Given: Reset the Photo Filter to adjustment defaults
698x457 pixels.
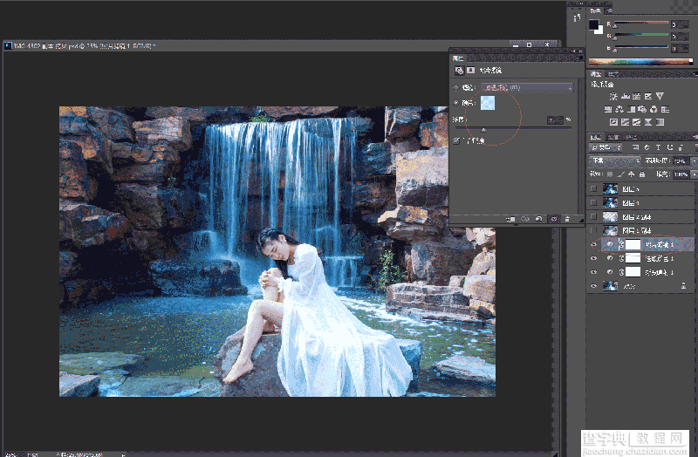Looking at the screenshot, I should [538, 219].
